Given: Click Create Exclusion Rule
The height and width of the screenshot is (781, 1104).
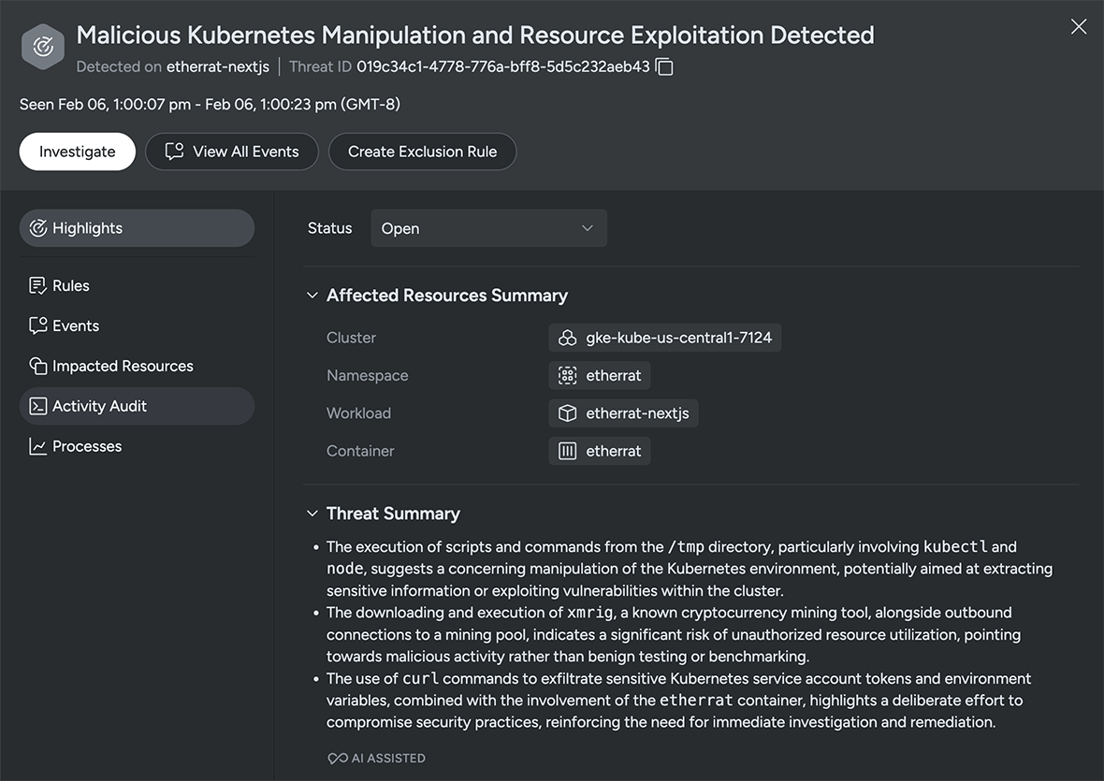Looking at the screenshot, I should [422, 151].
